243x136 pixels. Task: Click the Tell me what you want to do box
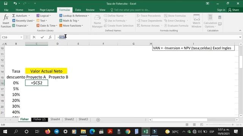pyautogui.click(x=130, y=10)
